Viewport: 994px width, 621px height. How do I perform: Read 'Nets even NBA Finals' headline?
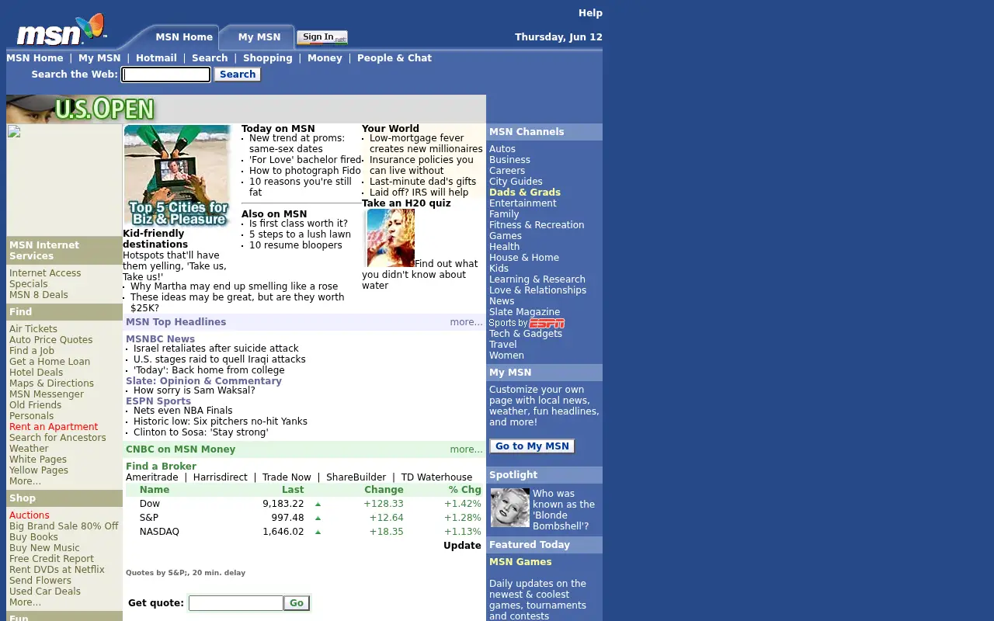(183, 411)
